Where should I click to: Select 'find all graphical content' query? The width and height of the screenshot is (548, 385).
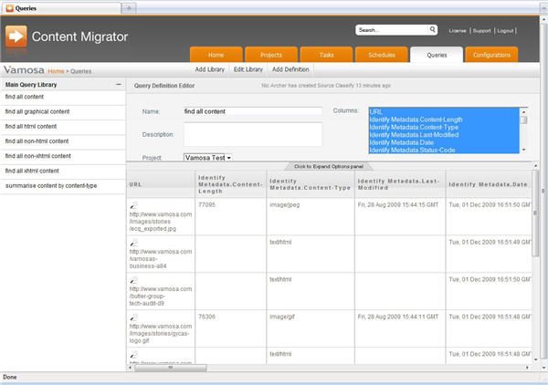(x=62, y=111)
